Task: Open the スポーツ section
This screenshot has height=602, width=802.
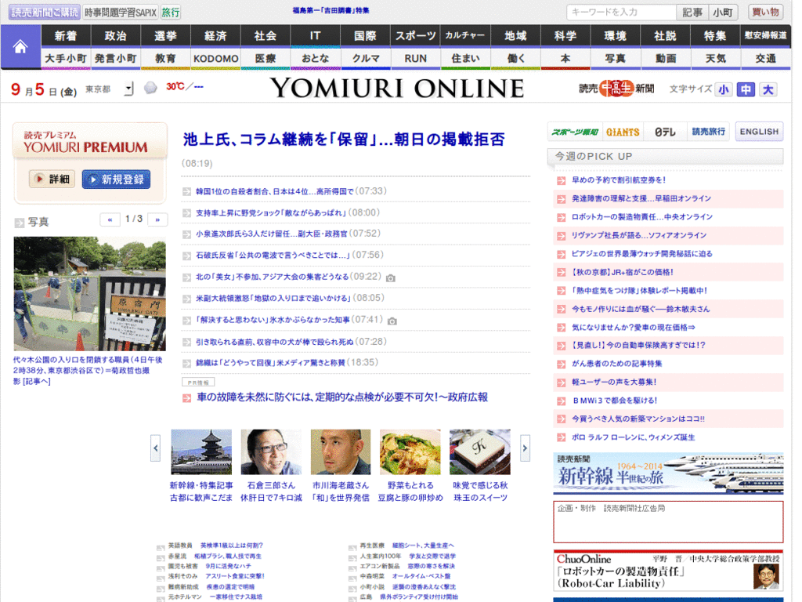Action: (x=415, y=36)
